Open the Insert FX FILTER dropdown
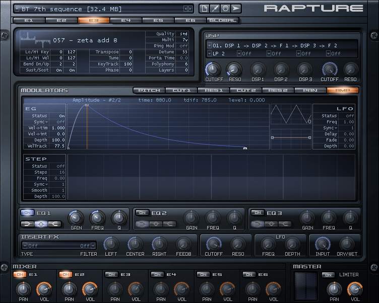This screenshot has width=379, height=303. pos(93,246)
